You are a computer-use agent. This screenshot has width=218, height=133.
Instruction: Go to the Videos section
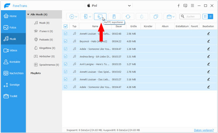(x=13, y=50)
